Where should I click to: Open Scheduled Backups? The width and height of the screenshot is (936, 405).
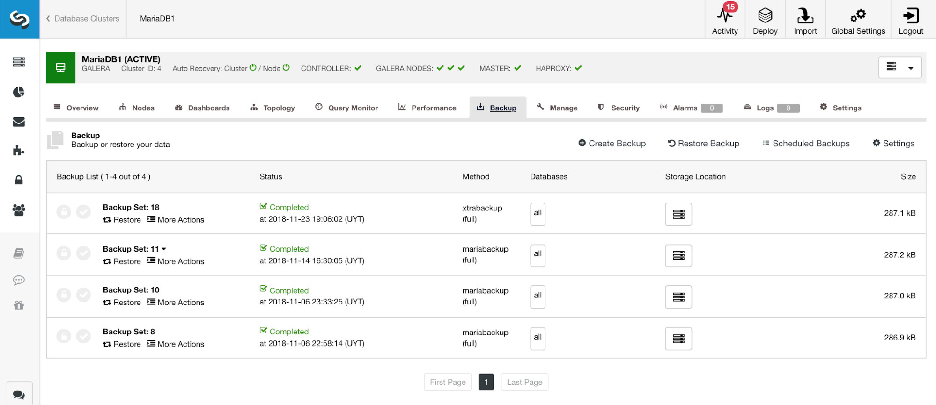pyautogui.click(x=806, y=144)
